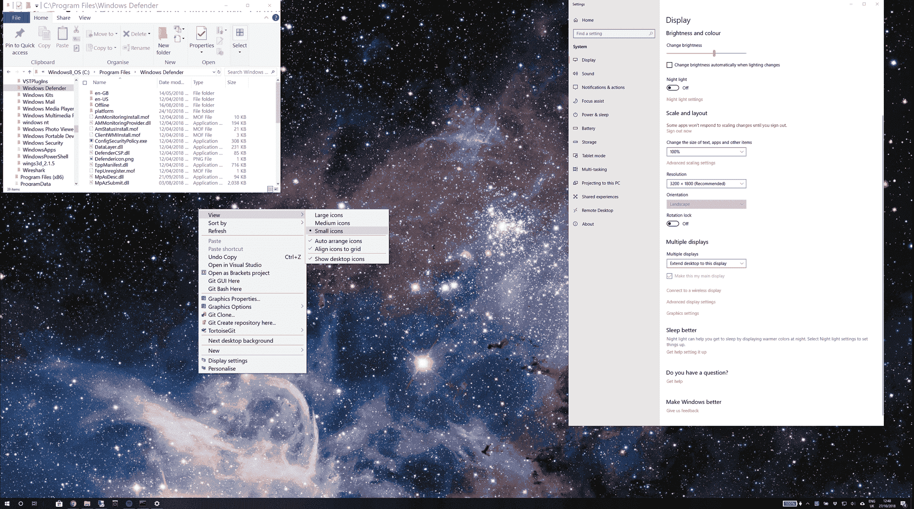Open the Multiple displays dropdown
This screenshot has height=509, width=914.
pos(706,263)
